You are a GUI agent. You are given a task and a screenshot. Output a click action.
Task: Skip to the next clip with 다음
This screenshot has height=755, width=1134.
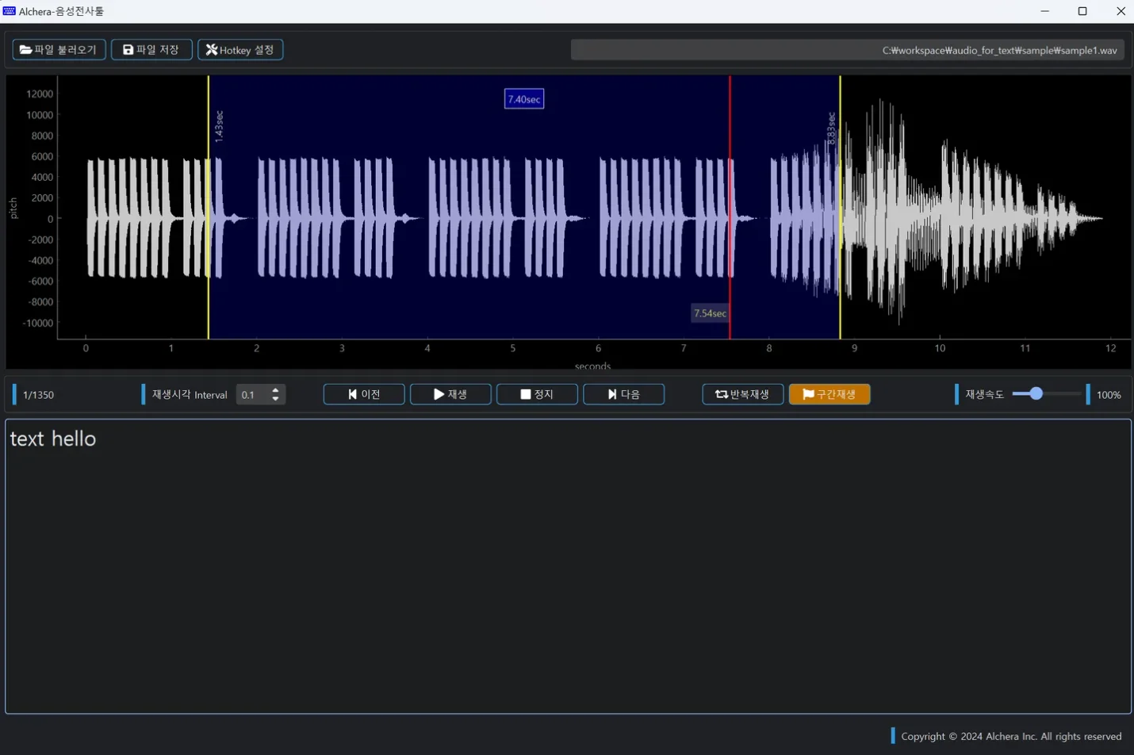click(624, 394)
